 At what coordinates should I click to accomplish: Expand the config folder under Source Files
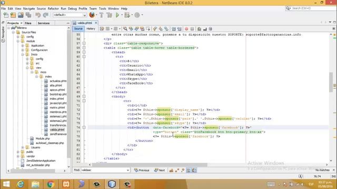tap(18, 37)
